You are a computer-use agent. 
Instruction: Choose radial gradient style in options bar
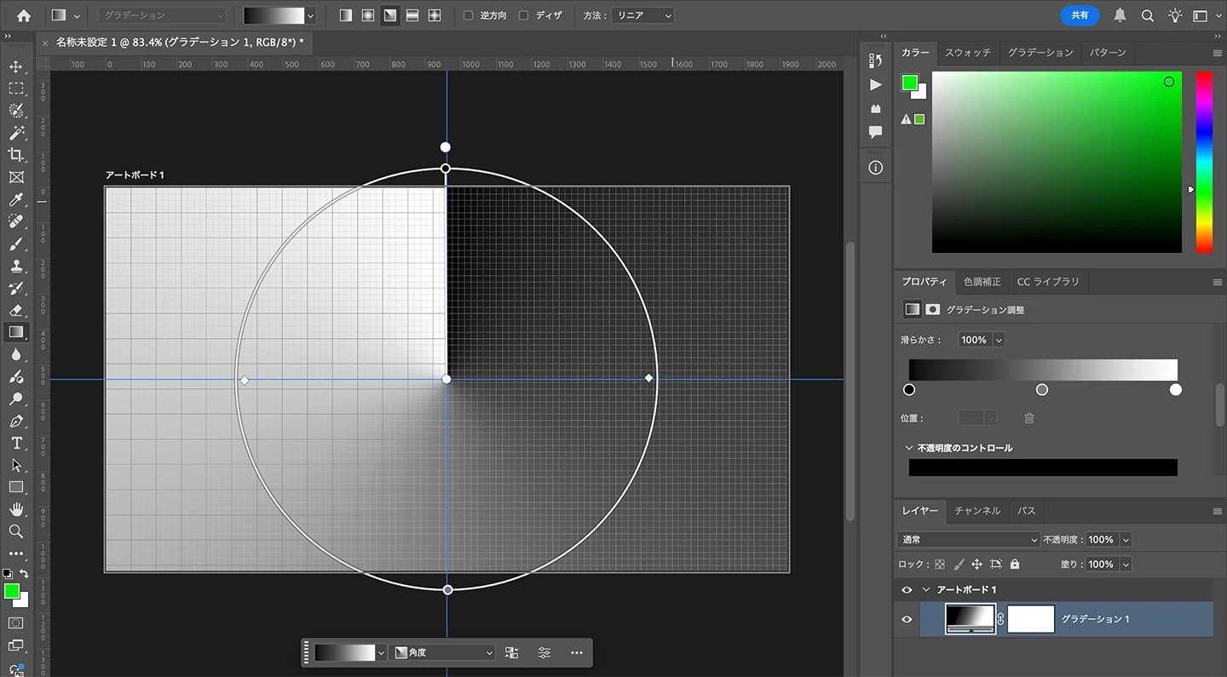pyautogui.click(x=367, y=15)
